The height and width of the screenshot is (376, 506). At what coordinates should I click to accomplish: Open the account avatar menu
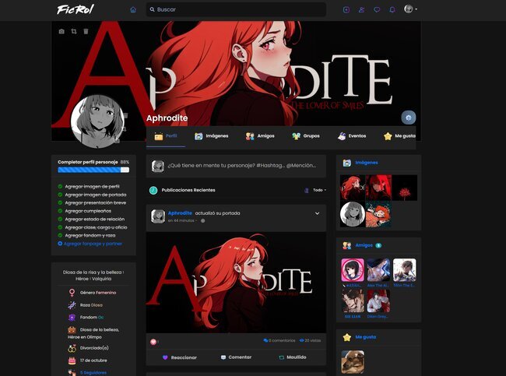410,9
